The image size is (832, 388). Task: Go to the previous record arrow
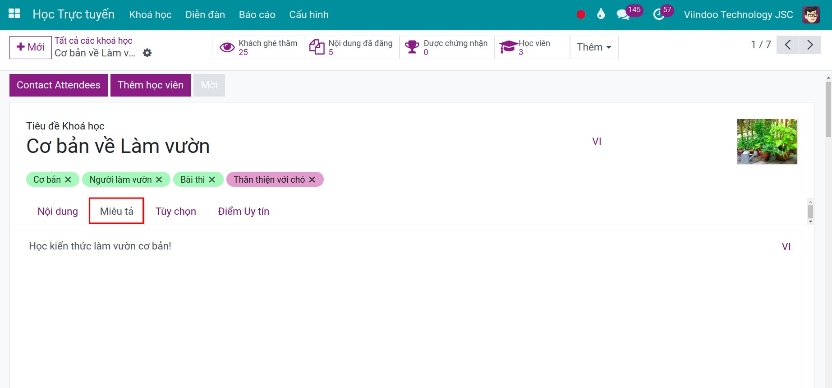coord(788,45)
